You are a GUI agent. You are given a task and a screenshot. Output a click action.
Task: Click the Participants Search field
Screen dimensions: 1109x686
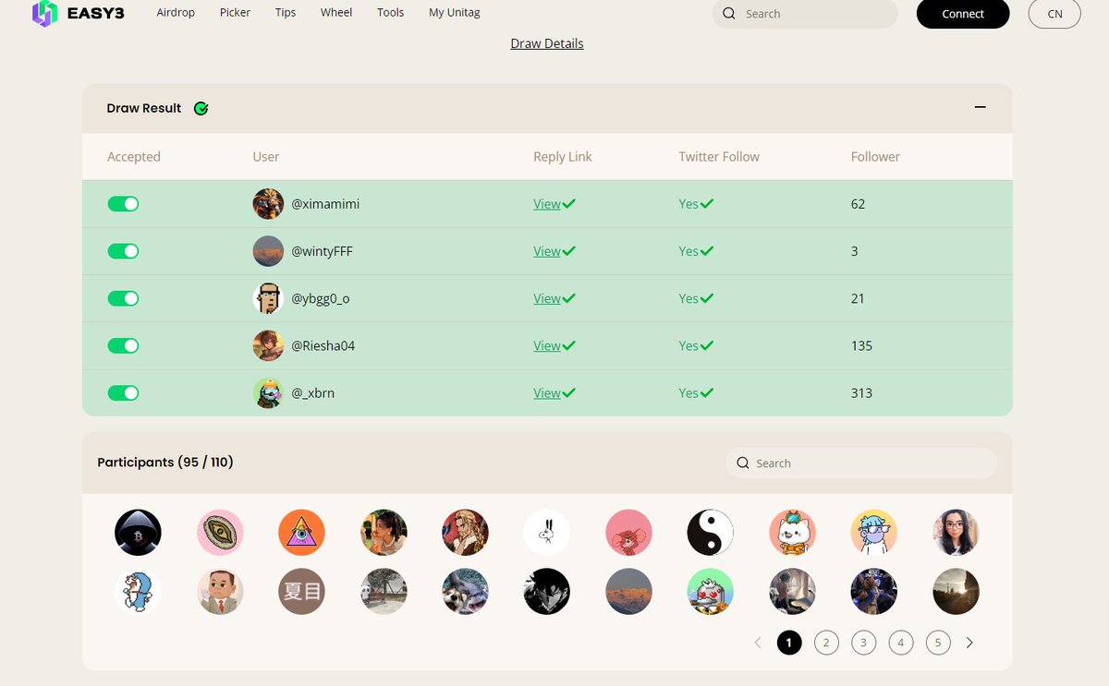tap(861, 463)
